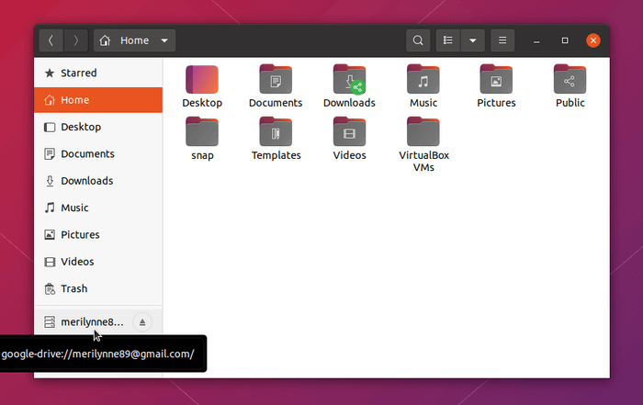Minimize the Files window
643x405 pixels.
pos(536,40)
